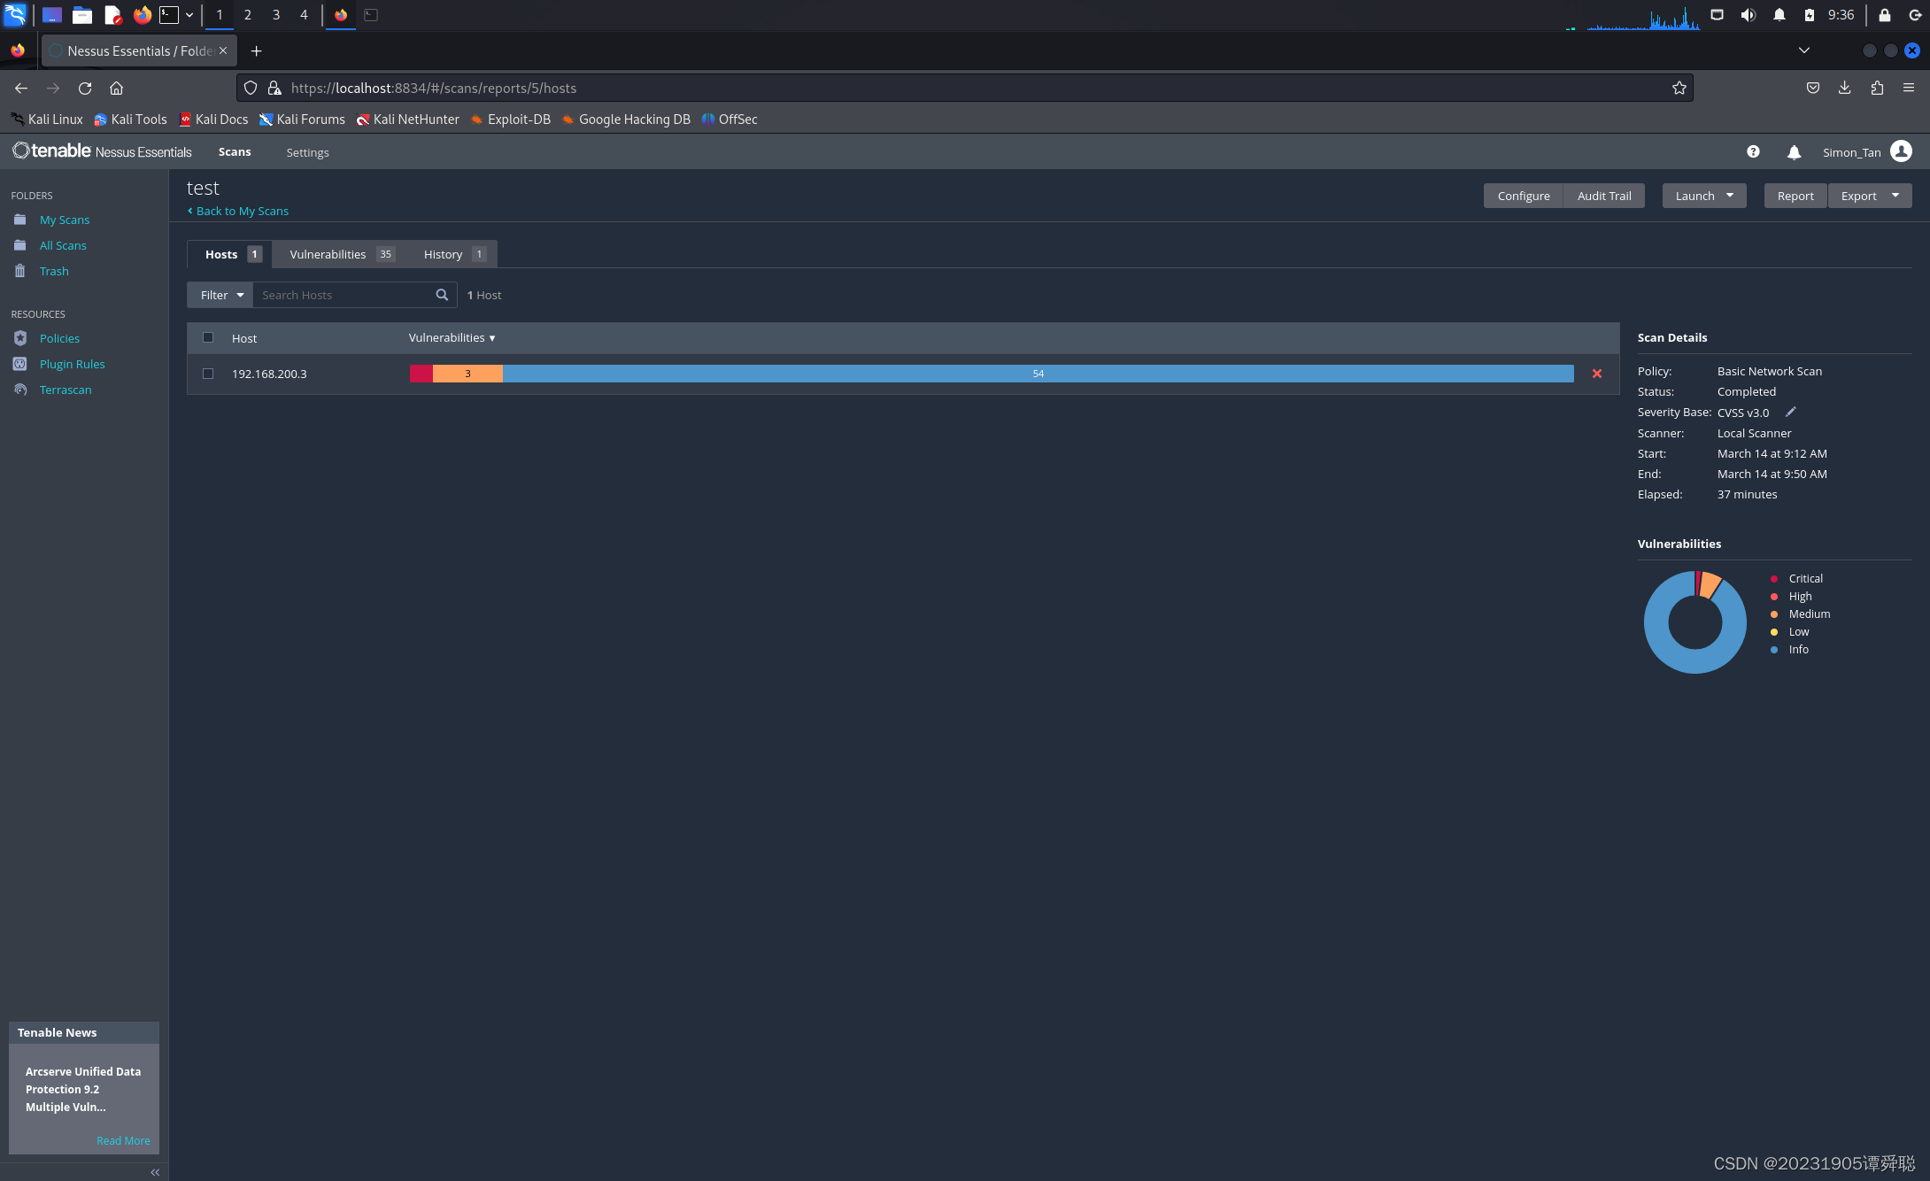
Task: Open the Trash folder
Action: (54, 271)
